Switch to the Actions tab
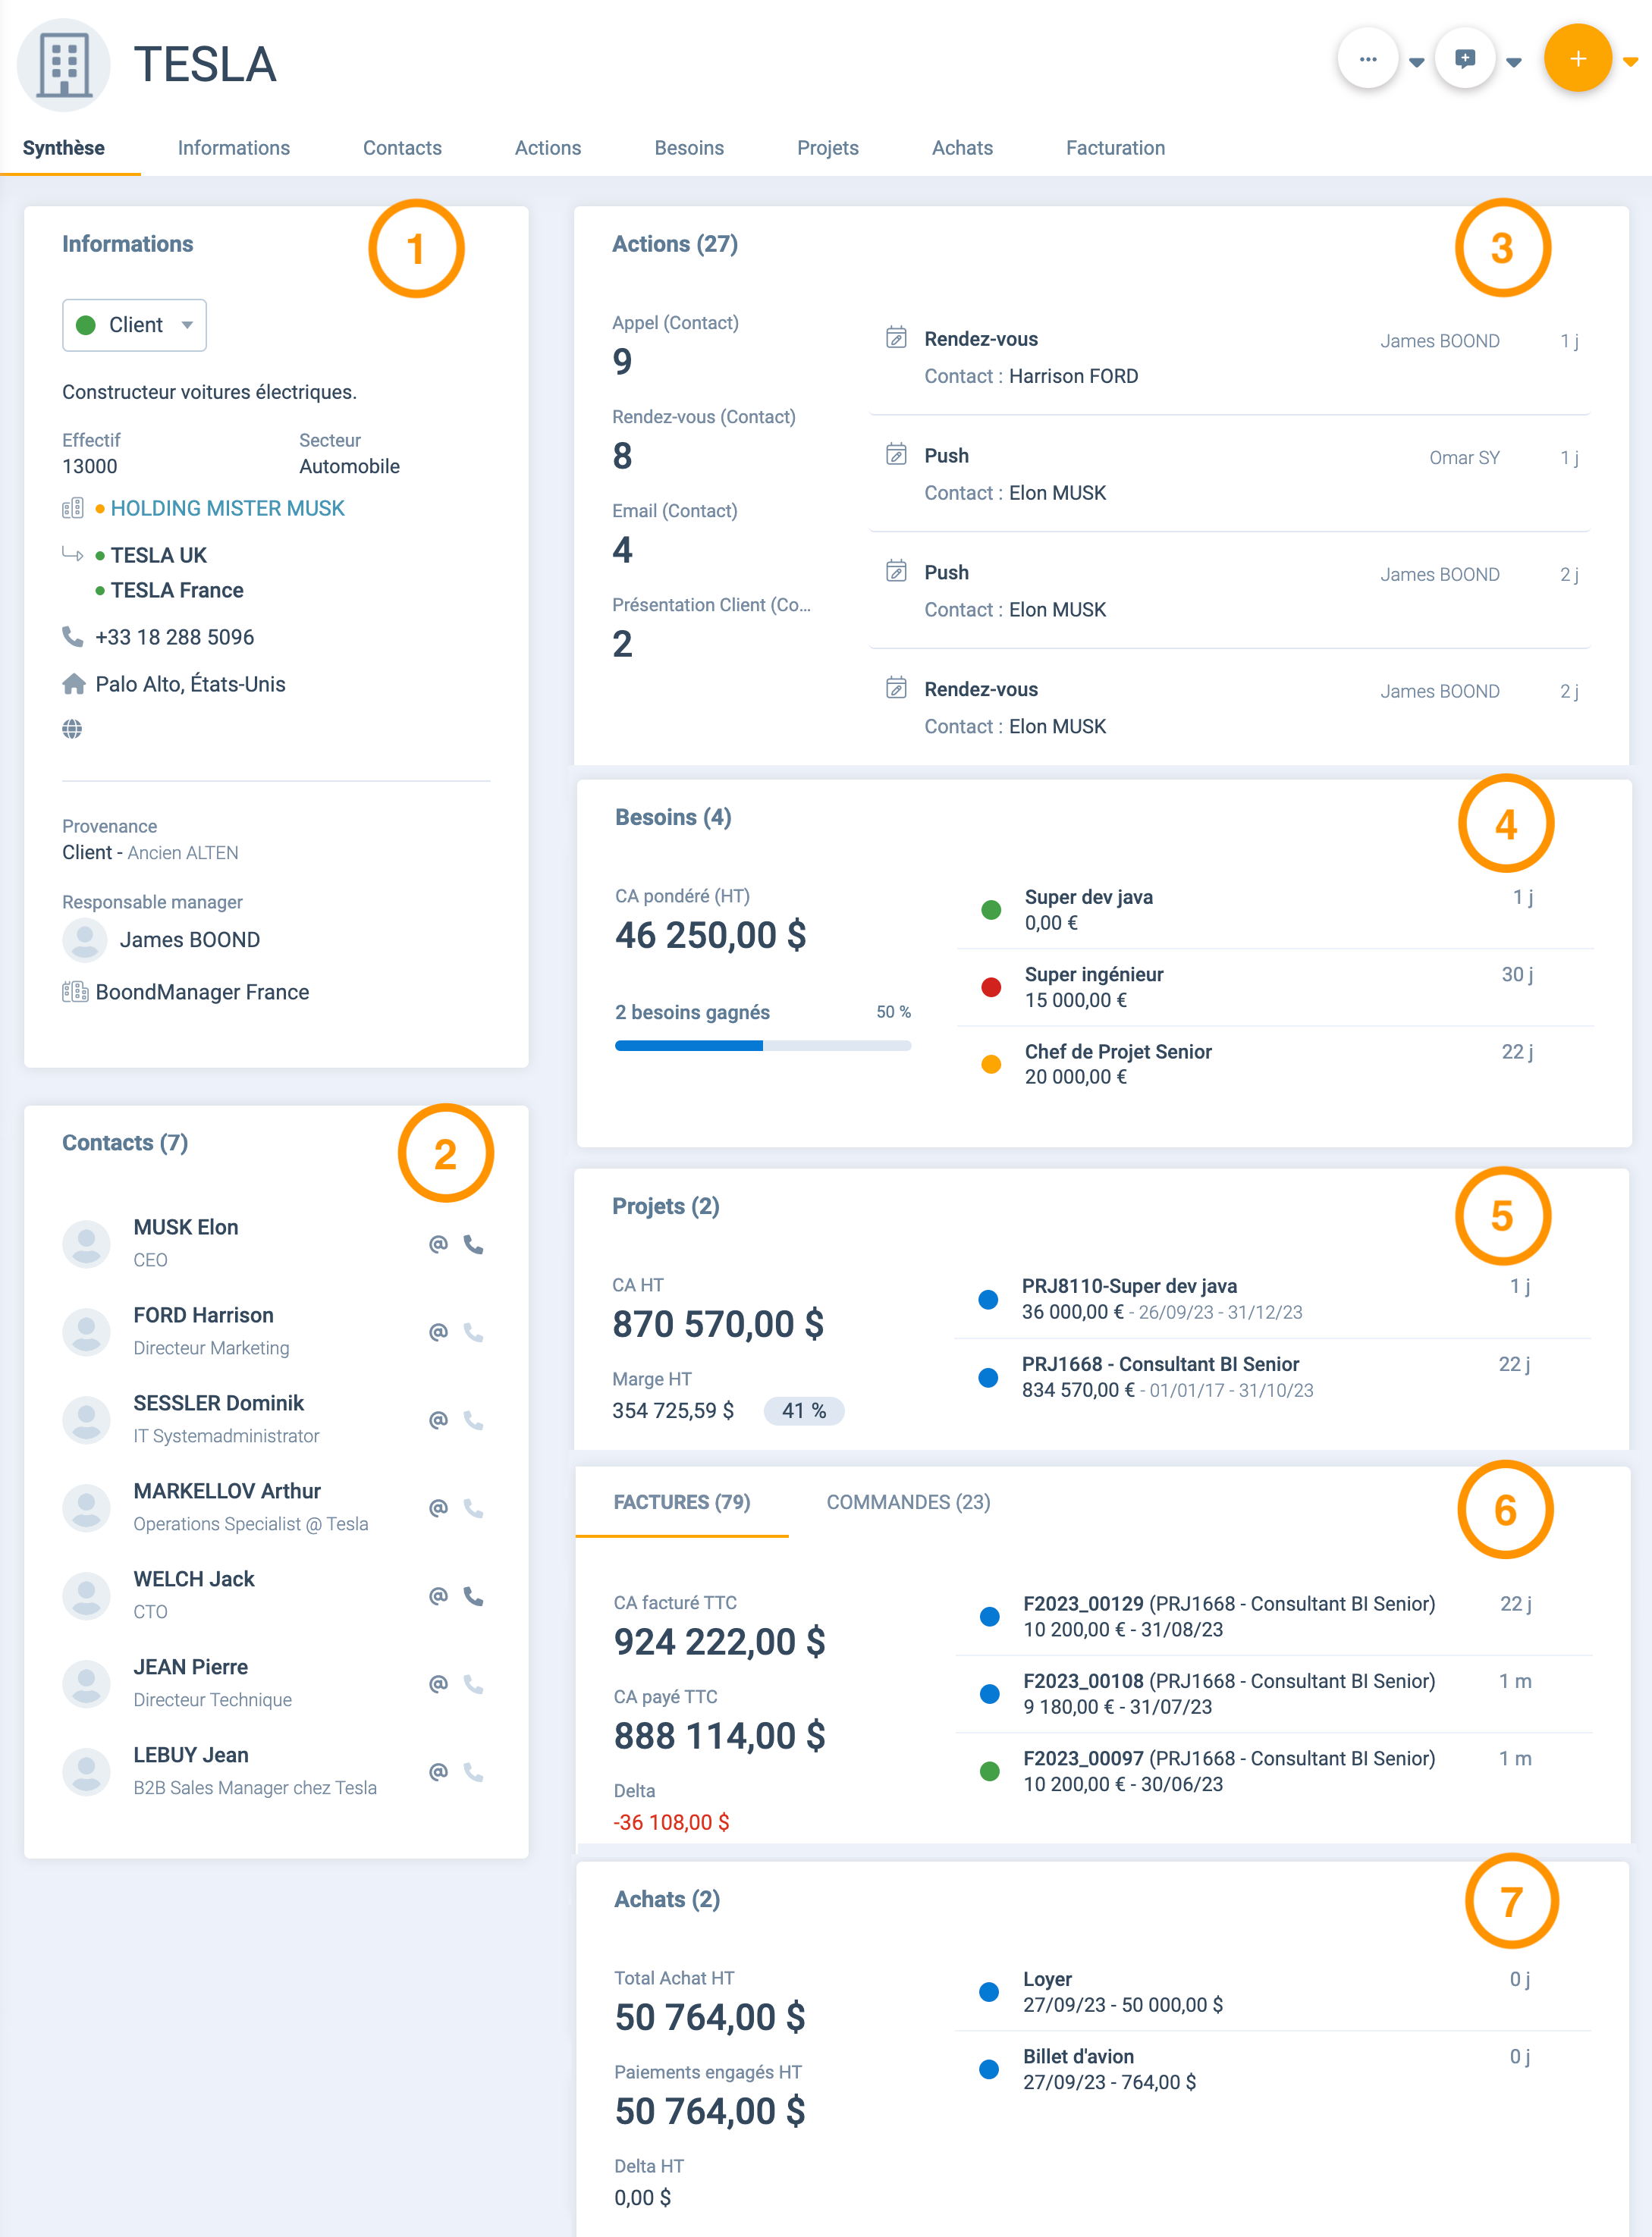 pyautogui.click(x=548, y=148)
